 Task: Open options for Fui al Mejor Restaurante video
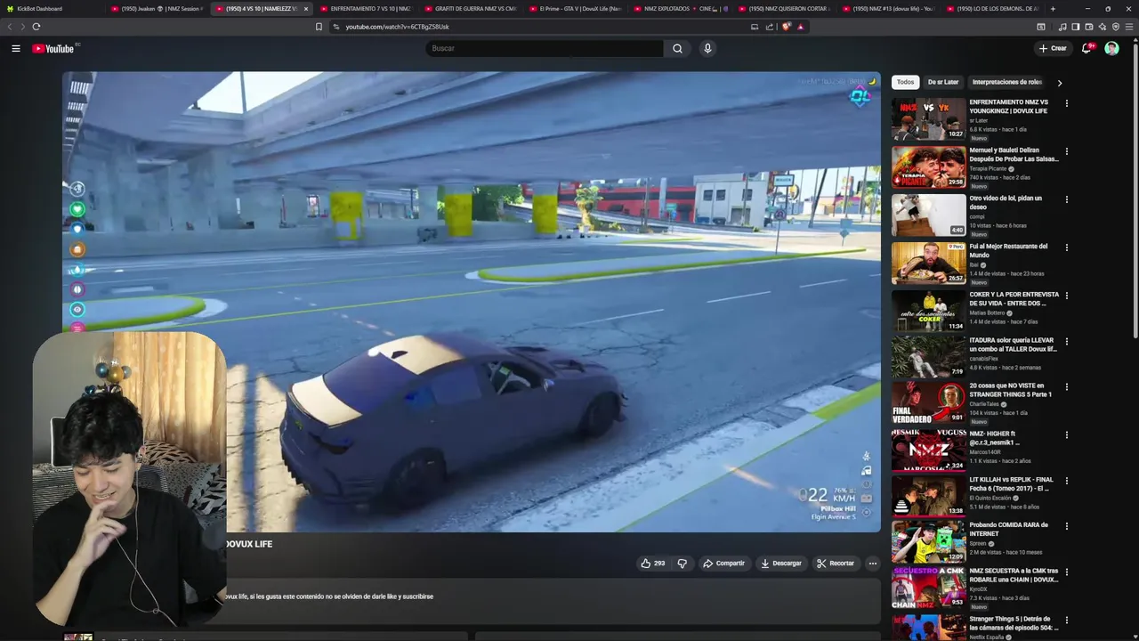pos(1066,247)
